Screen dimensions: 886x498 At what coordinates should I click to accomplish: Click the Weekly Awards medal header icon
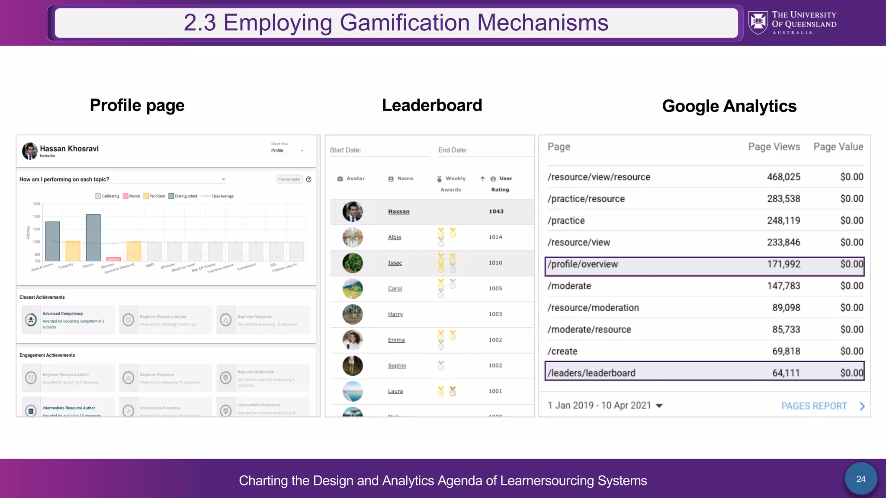tap(440, 179)
